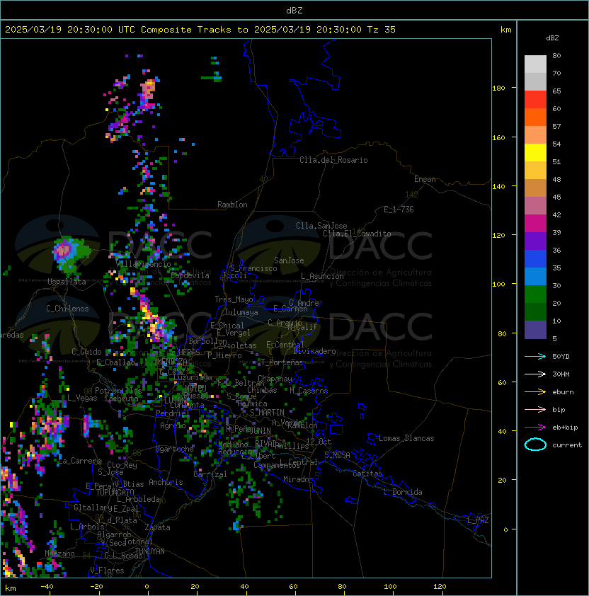The width and height of the screenshot is (589, 596).
Task: Click the 'Ugarteche' place label
Action: pyautogui.click(x=175, y=449)
